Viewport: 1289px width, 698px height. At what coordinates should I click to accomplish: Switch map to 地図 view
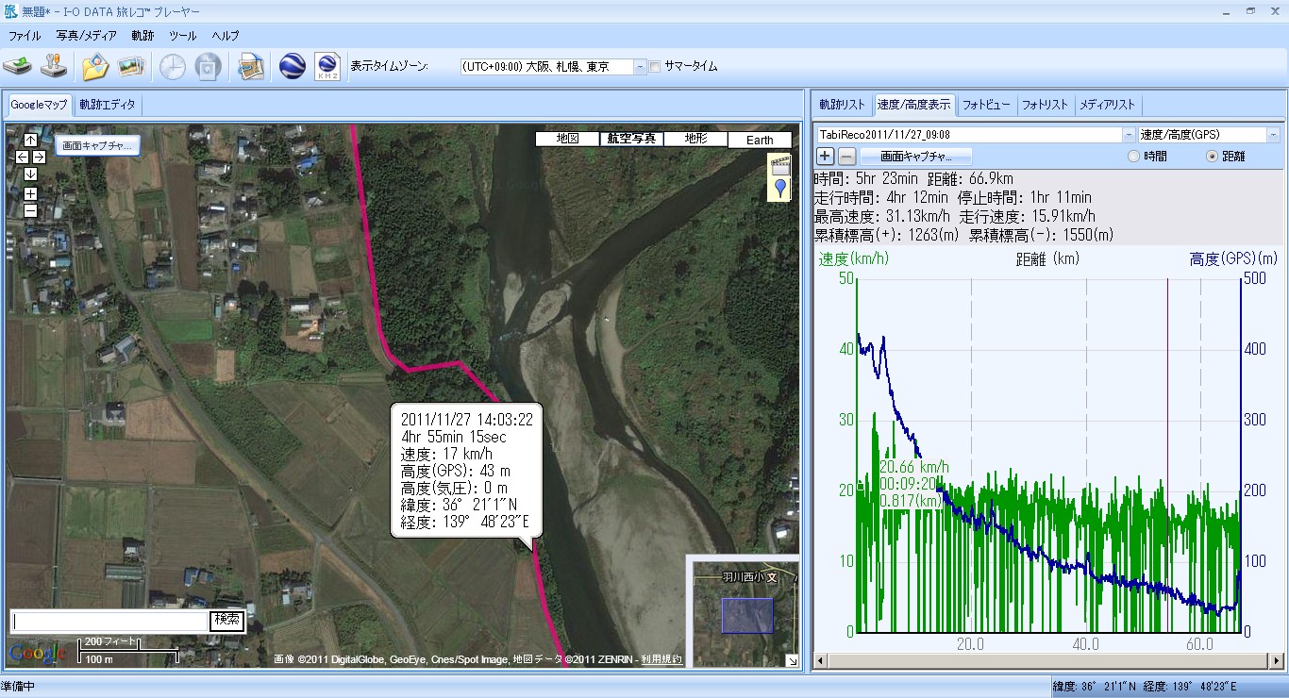(567, 139)
